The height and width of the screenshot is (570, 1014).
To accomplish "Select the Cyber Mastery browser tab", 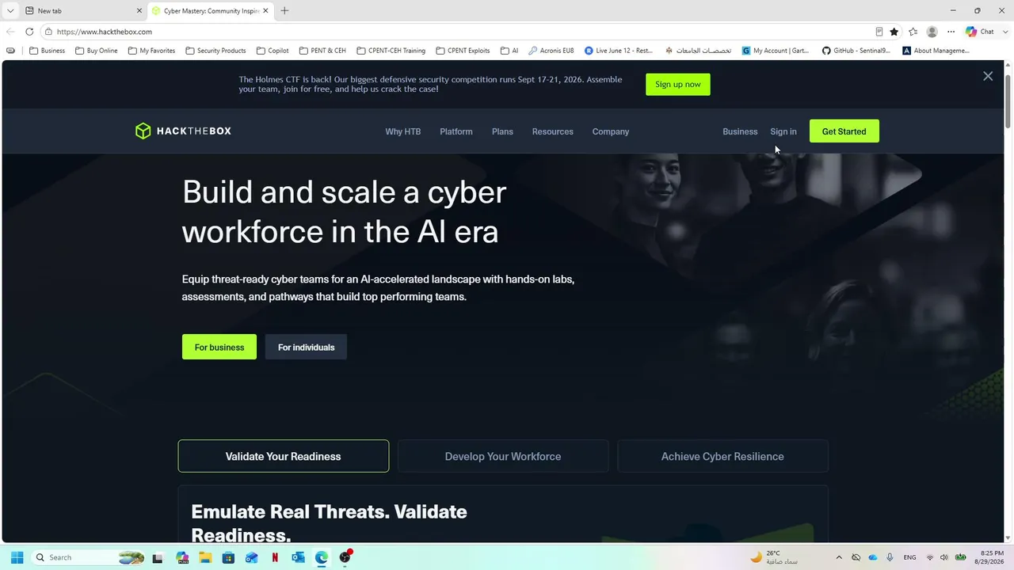I will pyautogui.click(x=210, y=11).
